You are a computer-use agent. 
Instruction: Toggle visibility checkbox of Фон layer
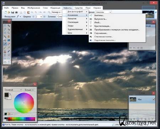click(154, 99)
